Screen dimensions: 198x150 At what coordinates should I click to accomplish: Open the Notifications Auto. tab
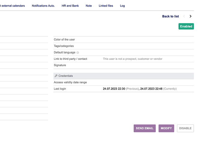43,6
